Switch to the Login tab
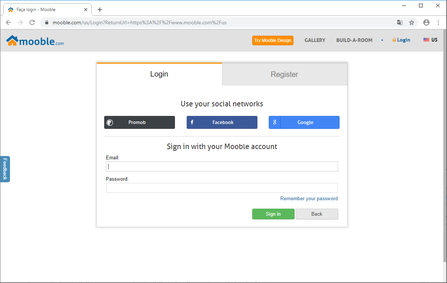 159,74
